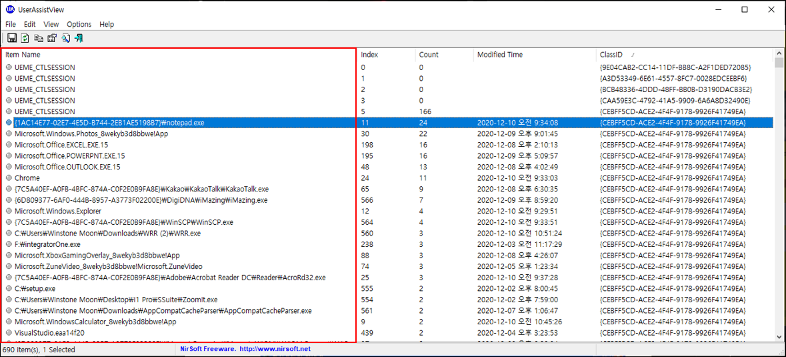Screen dimensions: 786x357
Task: Click the UserAssistView title bar app icon
Action: (x=10, y=9)
